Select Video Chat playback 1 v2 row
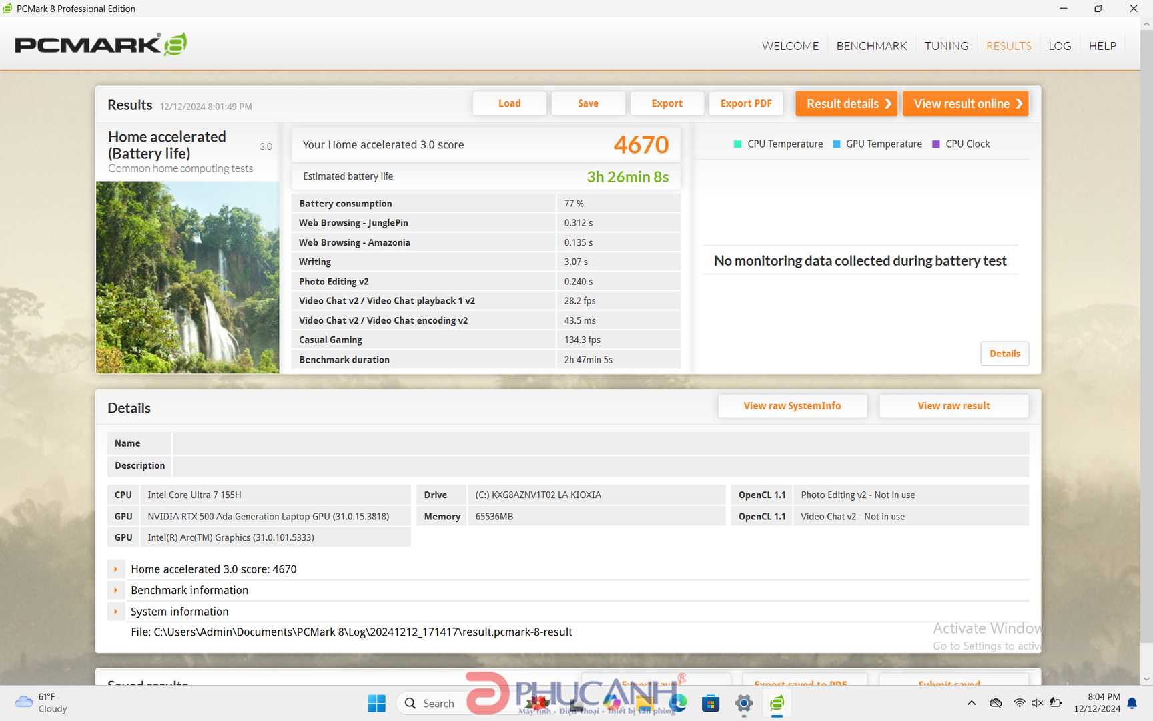 [x=486, y=301]
